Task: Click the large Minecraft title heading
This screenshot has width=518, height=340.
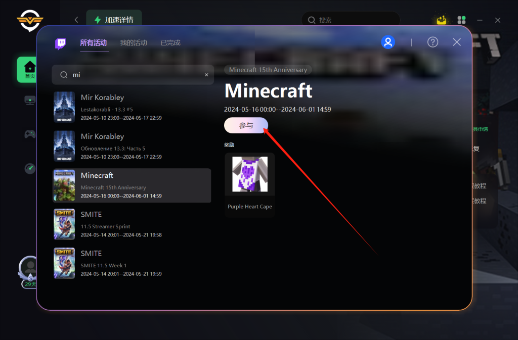Action: point(268,91)
